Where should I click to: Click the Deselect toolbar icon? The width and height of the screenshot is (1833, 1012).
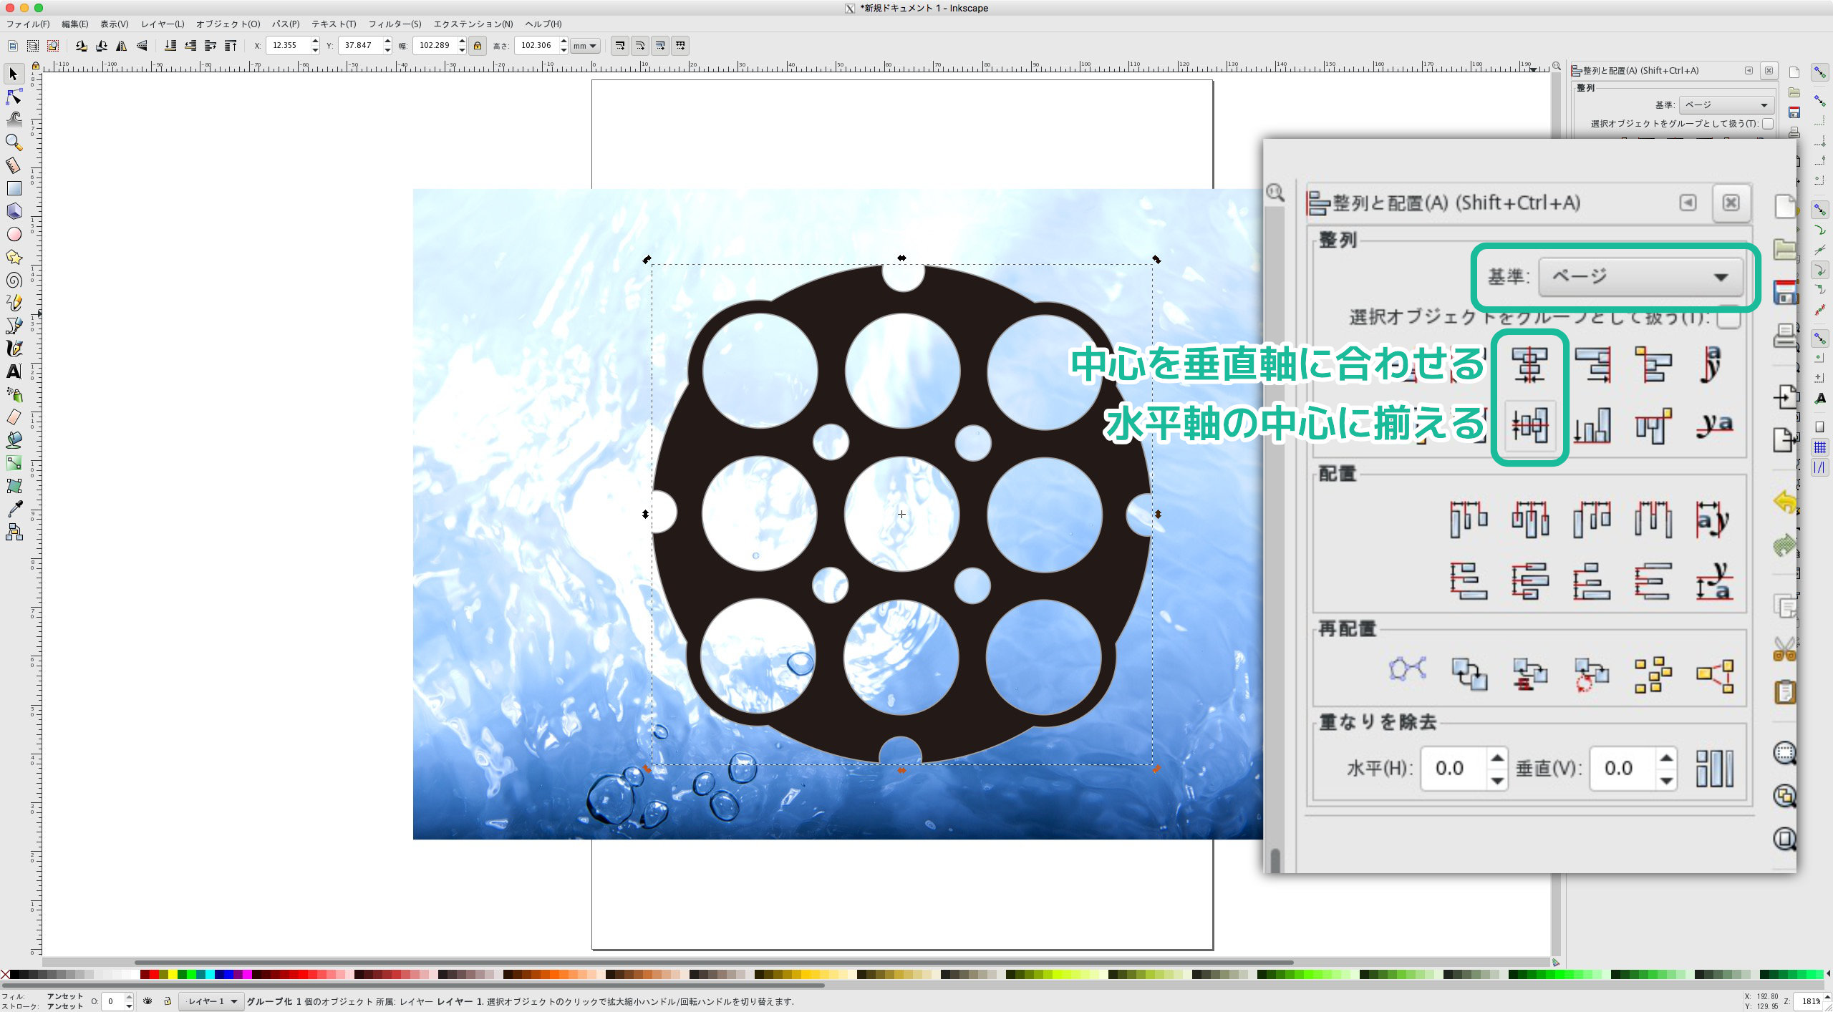click(53, 46)
